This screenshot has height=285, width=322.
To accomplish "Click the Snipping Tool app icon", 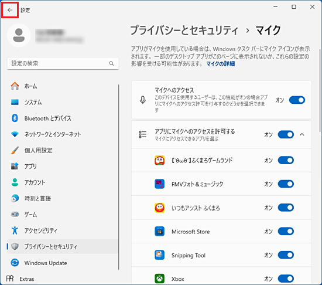I will click(160, 255).
